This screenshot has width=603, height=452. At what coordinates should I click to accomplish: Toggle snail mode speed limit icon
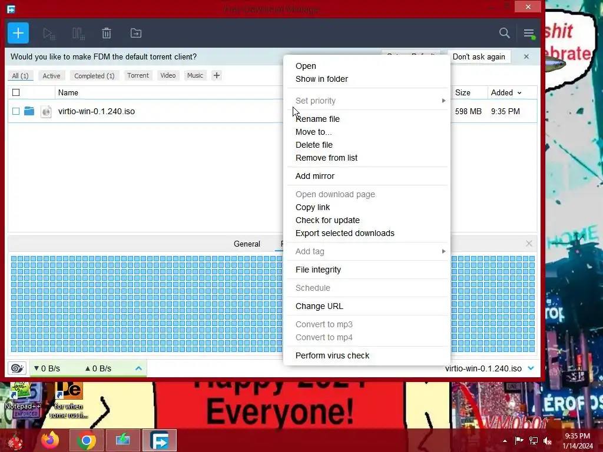17,368
